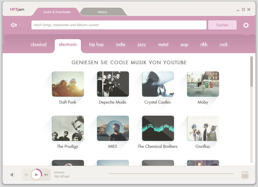The height and width of the screenshot is (187, 258).
Task: Select the hip hop genre tab
Action: (96, 45)
